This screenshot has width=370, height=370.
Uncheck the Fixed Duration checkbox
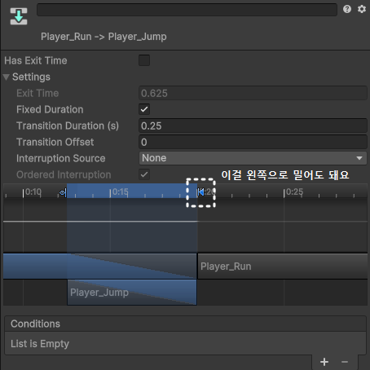click(144, 109)
